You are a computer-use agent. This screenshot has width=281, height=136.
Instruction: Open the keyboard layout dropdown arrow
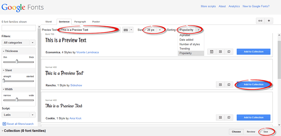pyautogui.click(x=131, y=30)
